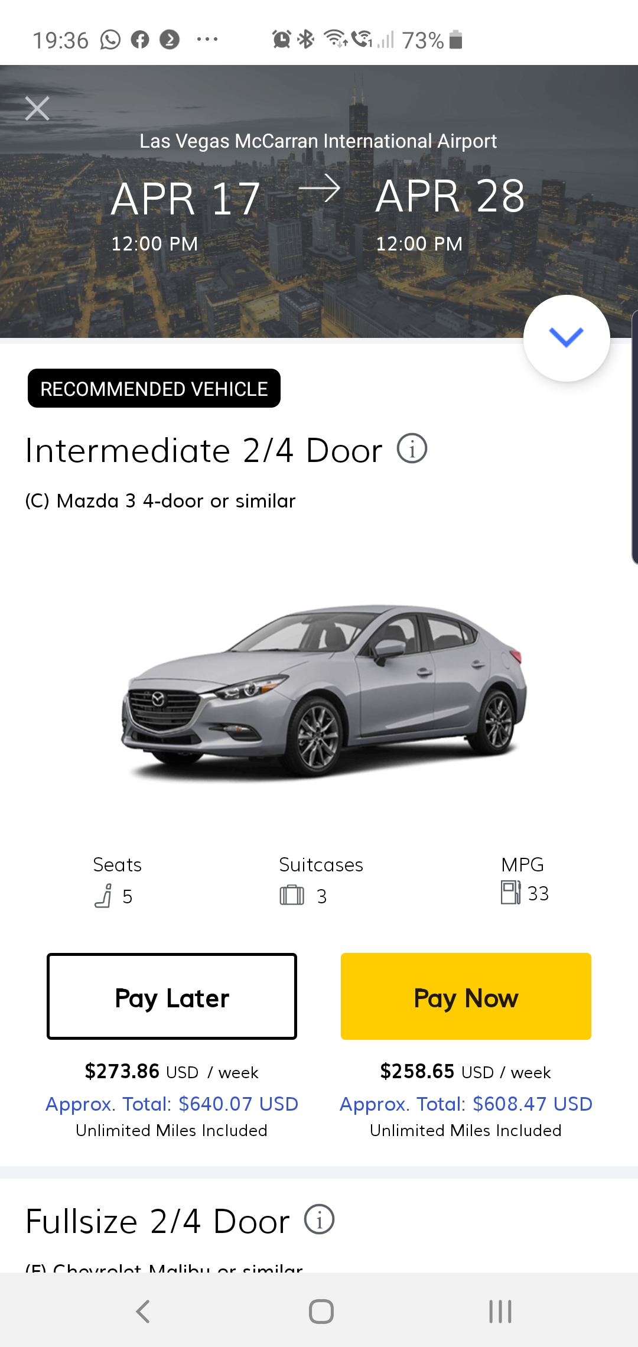Close the vehicle selection screen
The height and width of the screenshot is (1347, 638).
click(x=37, y=109)
